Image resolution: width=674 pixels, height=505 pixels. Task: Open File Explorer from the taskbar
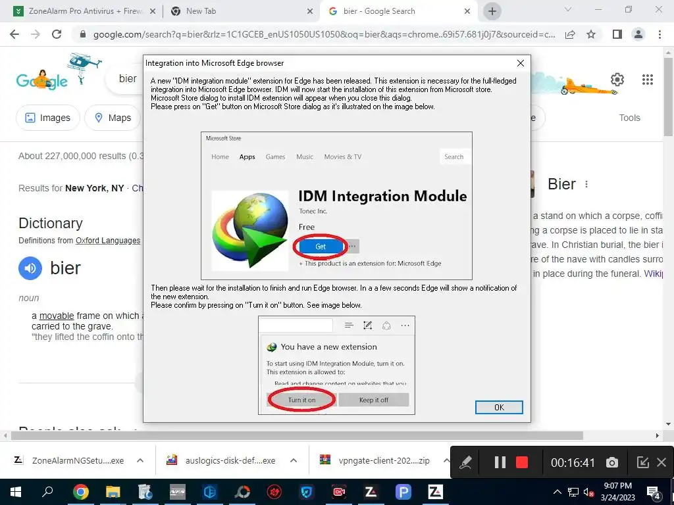[113, 492]
